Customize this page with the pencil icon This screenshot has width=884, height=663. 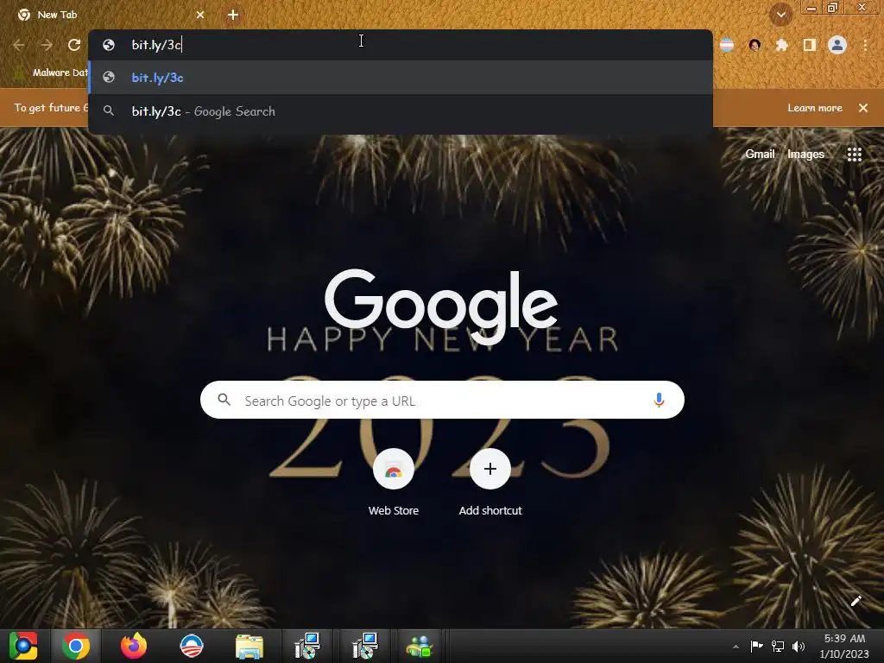(x=856, y=601)
